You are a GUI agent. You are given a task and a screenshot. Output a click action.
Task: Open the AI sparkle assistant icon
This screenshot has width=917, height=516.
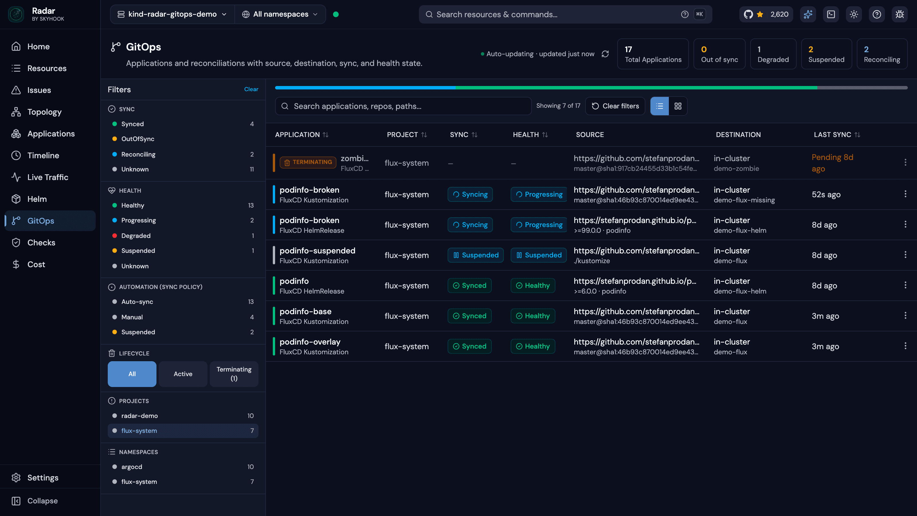tap(808, 14)
